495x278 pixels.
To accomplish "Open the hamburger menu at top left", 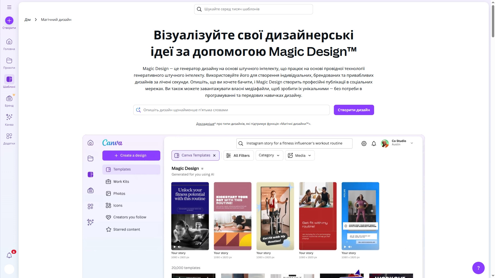I will 9,7.
